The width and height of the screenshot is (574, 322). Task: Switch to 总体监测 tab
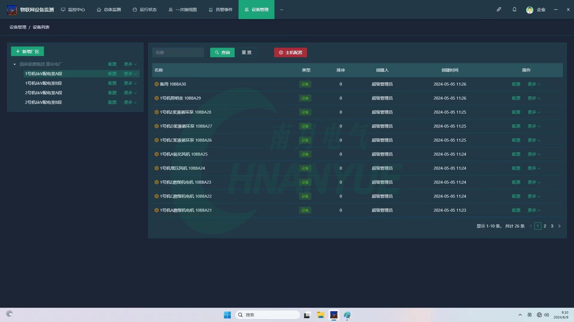[x=109, y=10]
